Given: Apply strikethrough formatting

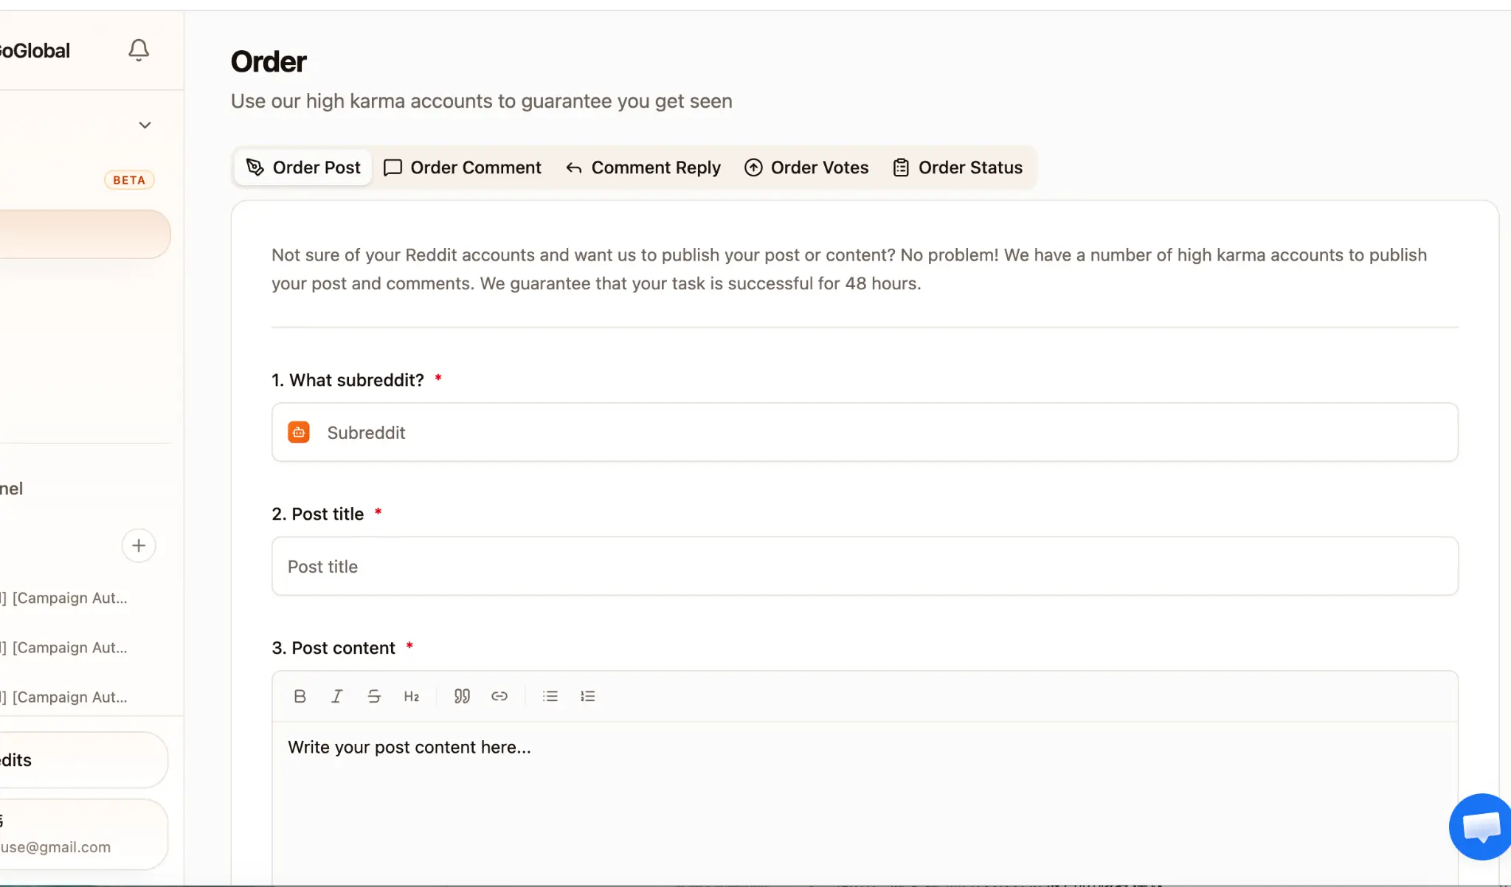Looking at the screenshot, I should point(374,696).
